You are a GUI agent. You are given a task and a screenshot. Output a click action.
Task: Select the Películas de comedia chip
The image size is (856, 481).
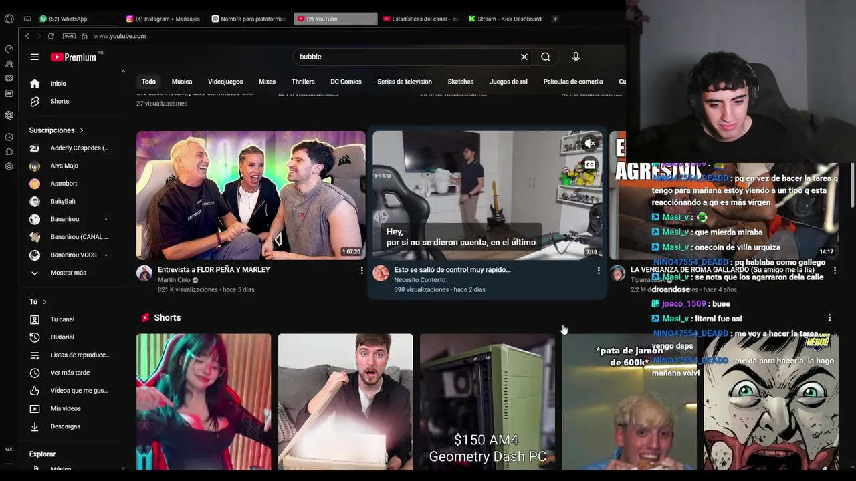[x=573, y=82]
